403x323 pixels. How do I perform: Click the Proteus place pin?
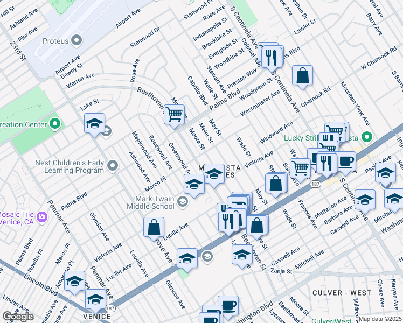click(77, 41)
